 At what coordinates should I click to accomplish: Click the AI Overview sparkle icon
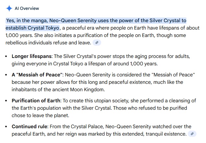point(10,8)
